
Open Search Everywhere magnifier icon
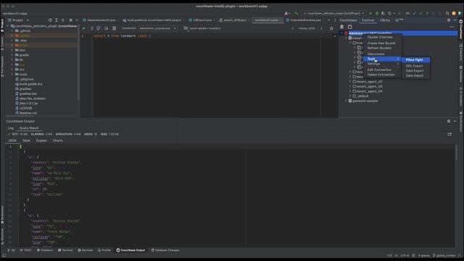coord(447,13)
